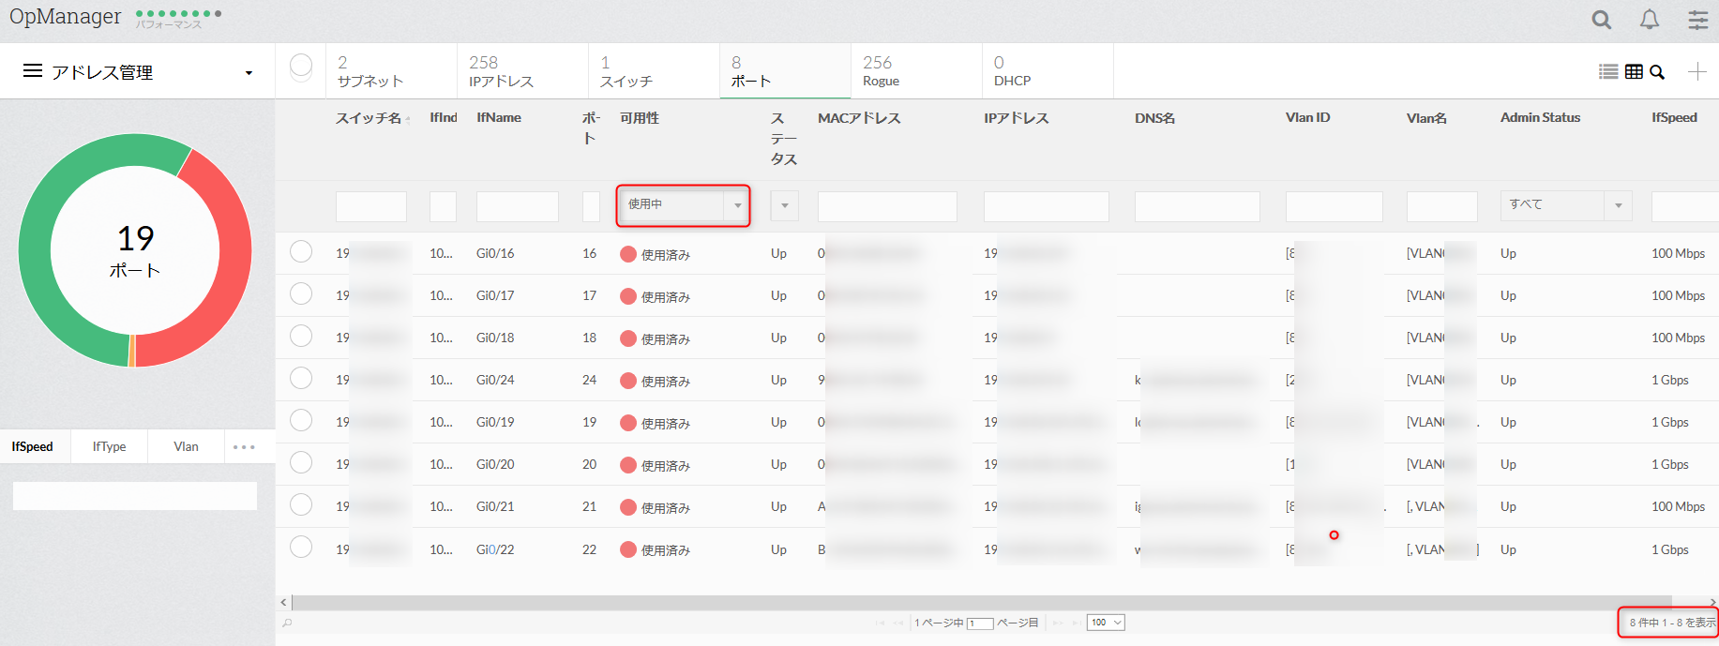This screenshot has width=1719, height=646.
Task: Open the 可用性 filter dropdown showing 使用中
Action: (684, 205)
